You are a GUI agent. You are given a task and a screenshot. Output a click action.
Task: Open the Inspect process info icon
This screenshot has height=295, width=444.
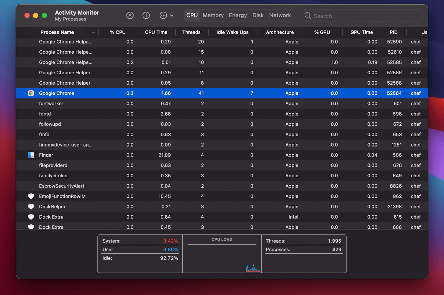click(146, 15)
